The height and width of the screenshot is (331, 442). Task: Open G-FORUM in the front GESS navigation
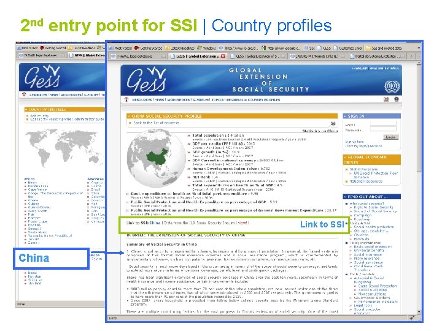point(201,100)
